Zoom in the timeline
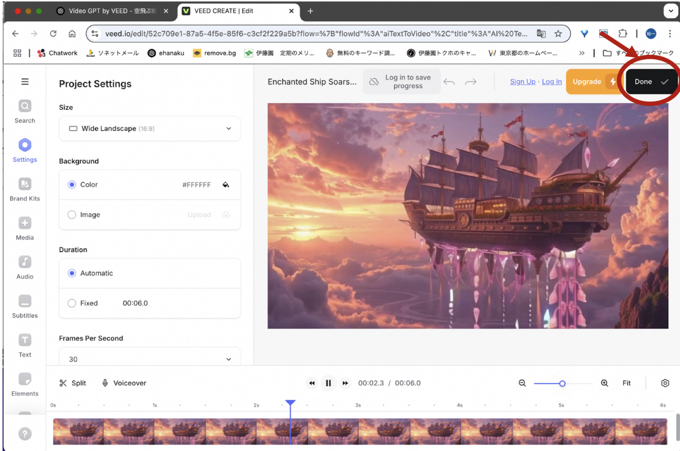Image resolution: width=680 pixels, height=451 pixels. click(604, 383)
